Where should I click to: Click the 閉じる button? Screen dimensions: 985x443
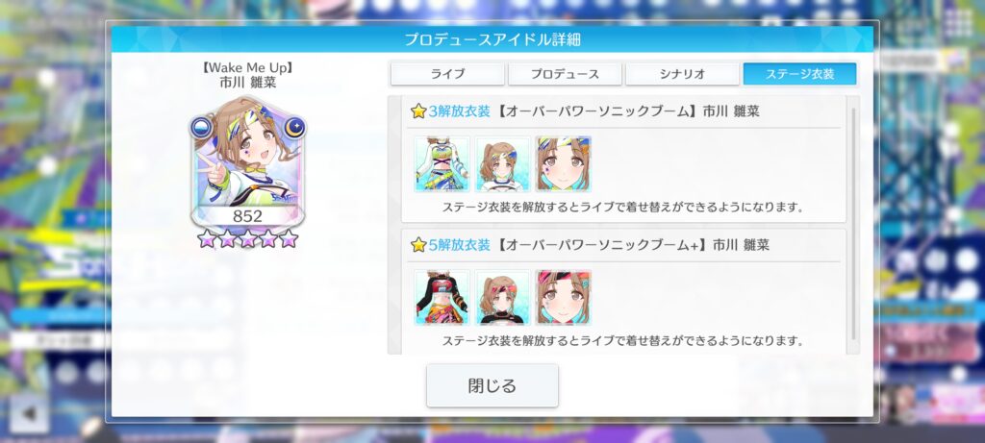click(x=492, y=385)
